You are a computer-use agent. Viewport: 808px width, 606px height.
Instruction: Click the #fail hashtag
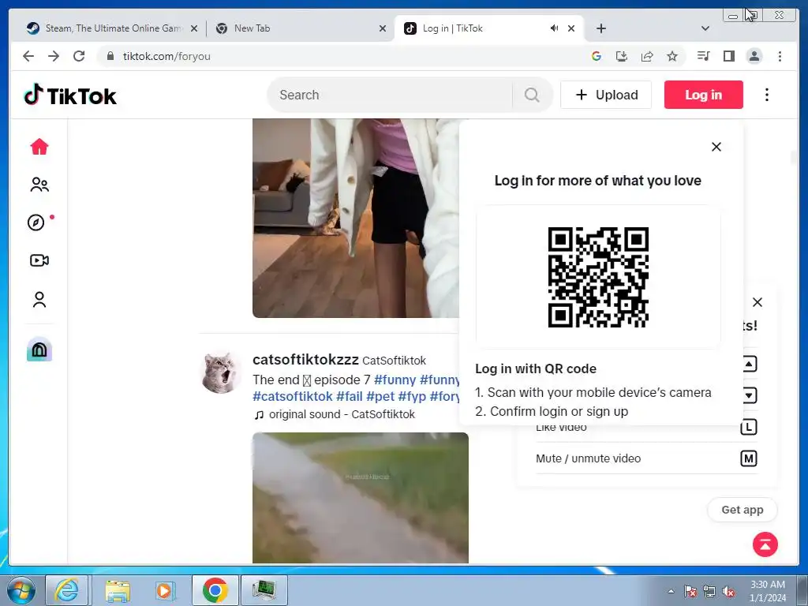pos(350,396)
